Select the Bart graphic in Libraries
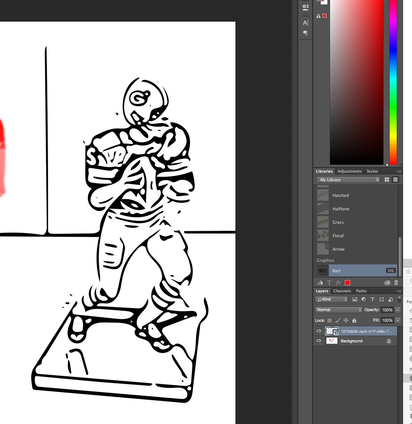 click(x=356, y=271)
